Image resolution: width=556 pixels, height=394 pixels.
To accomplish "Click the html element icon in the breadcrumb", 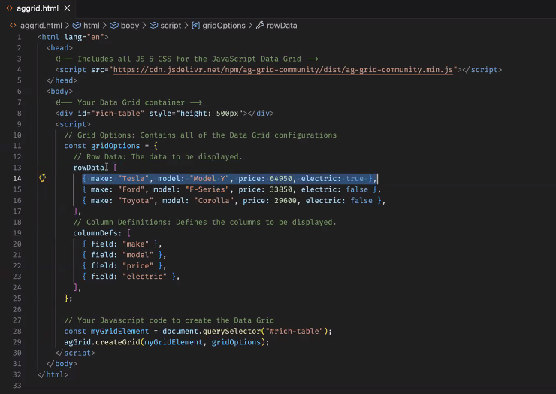I will click(76, 25).
